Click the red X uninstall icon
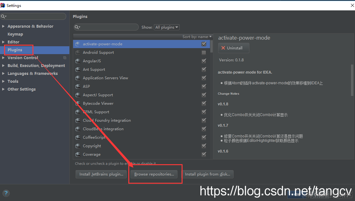This screenshot has width=355, height=201. 223,48
